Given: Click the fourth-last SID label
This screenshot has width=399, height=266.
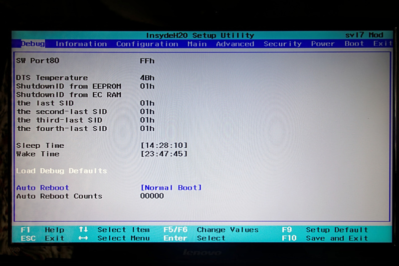Looking at the screenshot, I should click(x=62, y=128).
